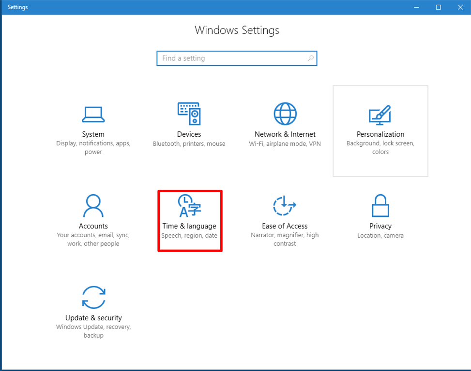
Task: Open the System laptop icon
Action: pyautogui.click(x=93, y=114)
